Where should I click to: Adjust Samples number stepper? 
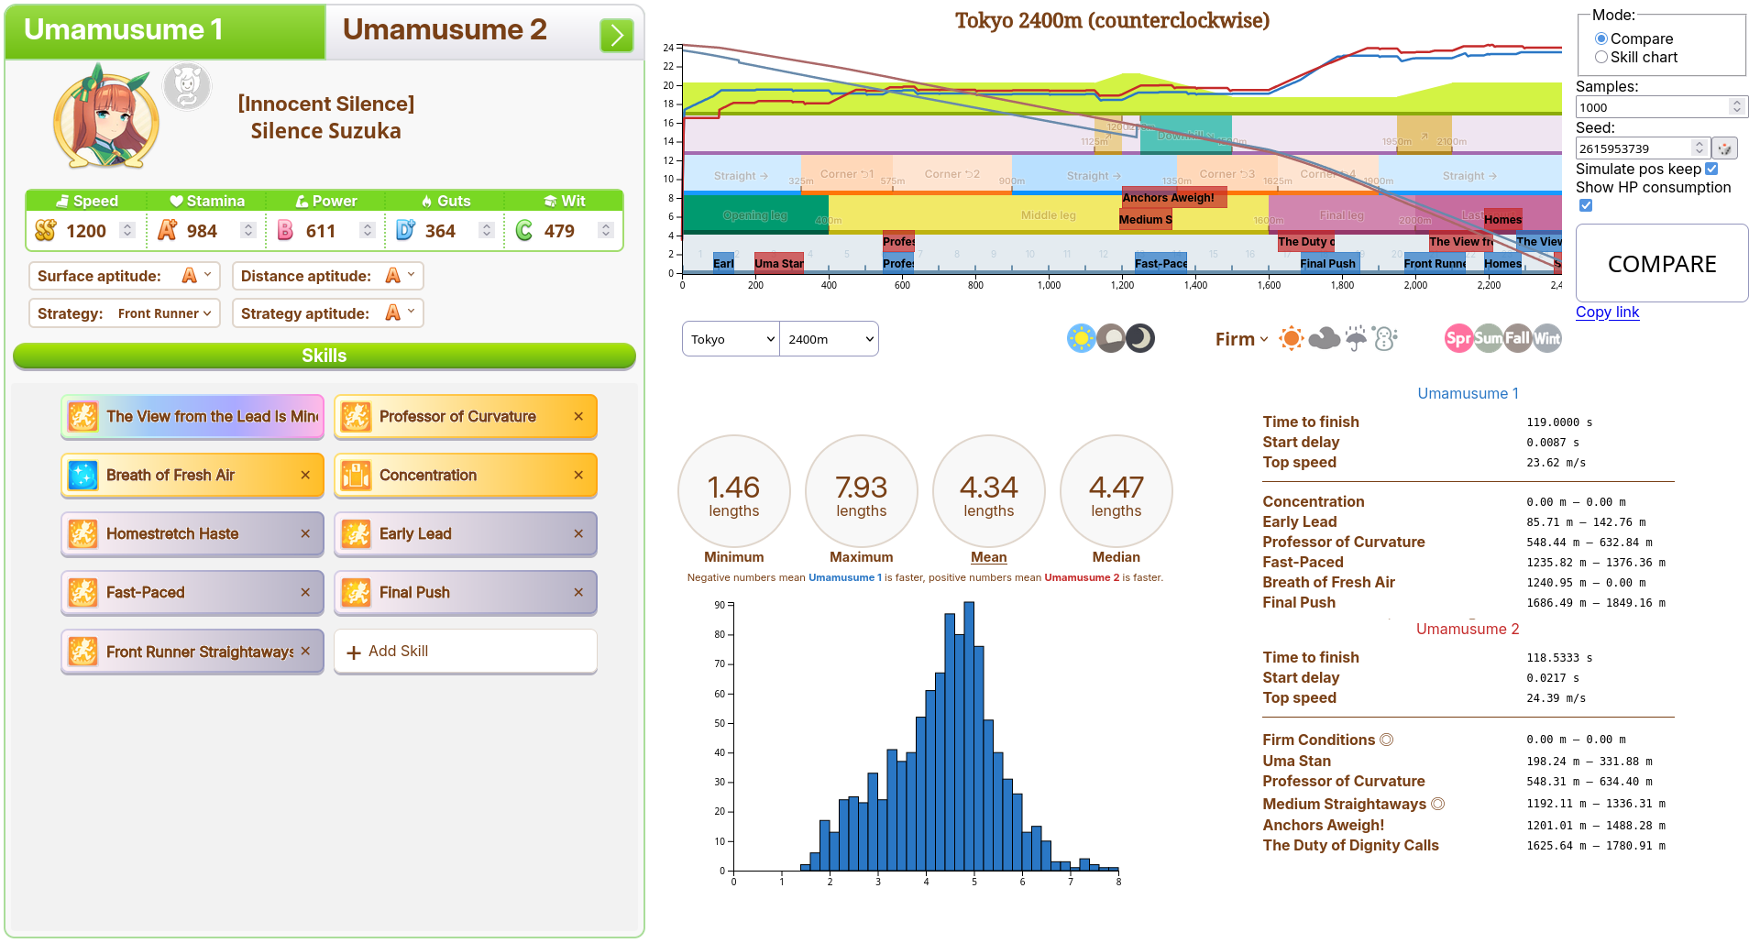pyautogui.click(x=1736, y=107)
